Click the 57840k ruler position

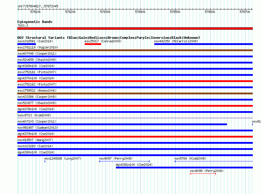pos(140,12)
